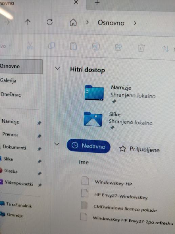
Task: Select the Nedavno tab
Action: [x=89, y=146]
